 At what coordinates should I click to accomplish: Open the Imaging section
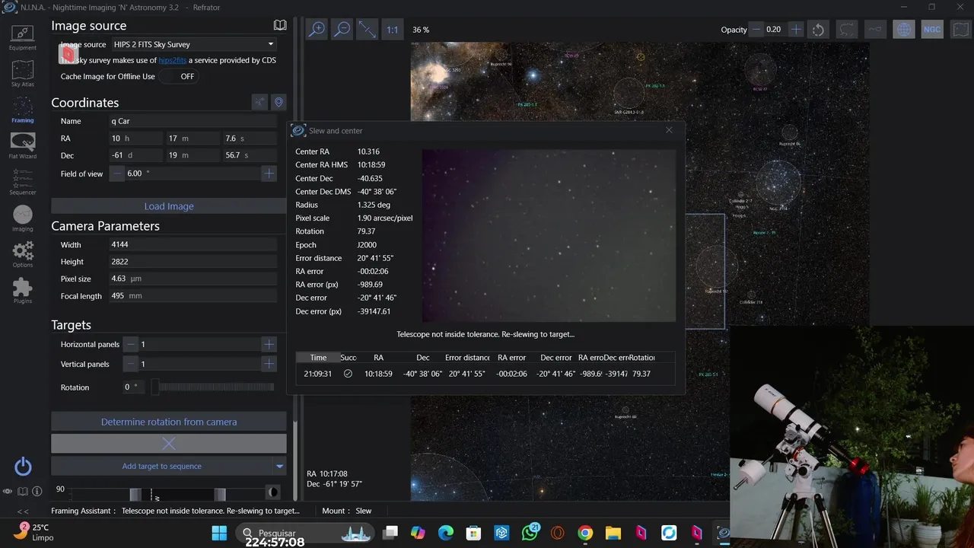(22, 218)
